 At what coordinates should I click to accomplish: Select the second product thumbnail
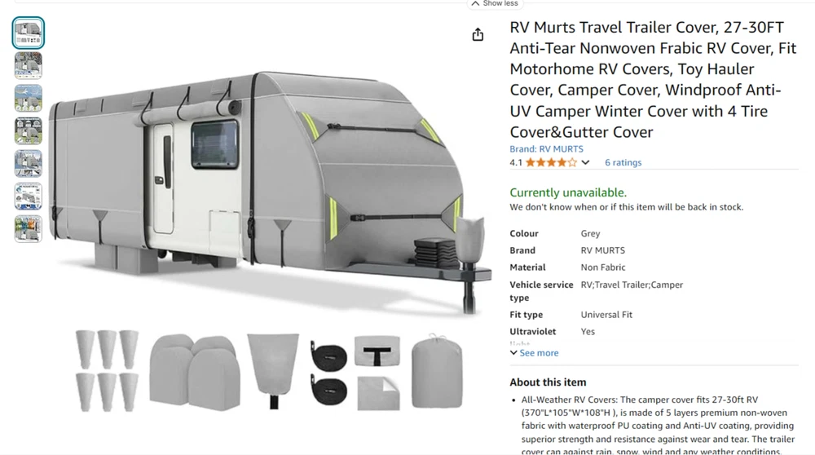[x=28, y=65]
